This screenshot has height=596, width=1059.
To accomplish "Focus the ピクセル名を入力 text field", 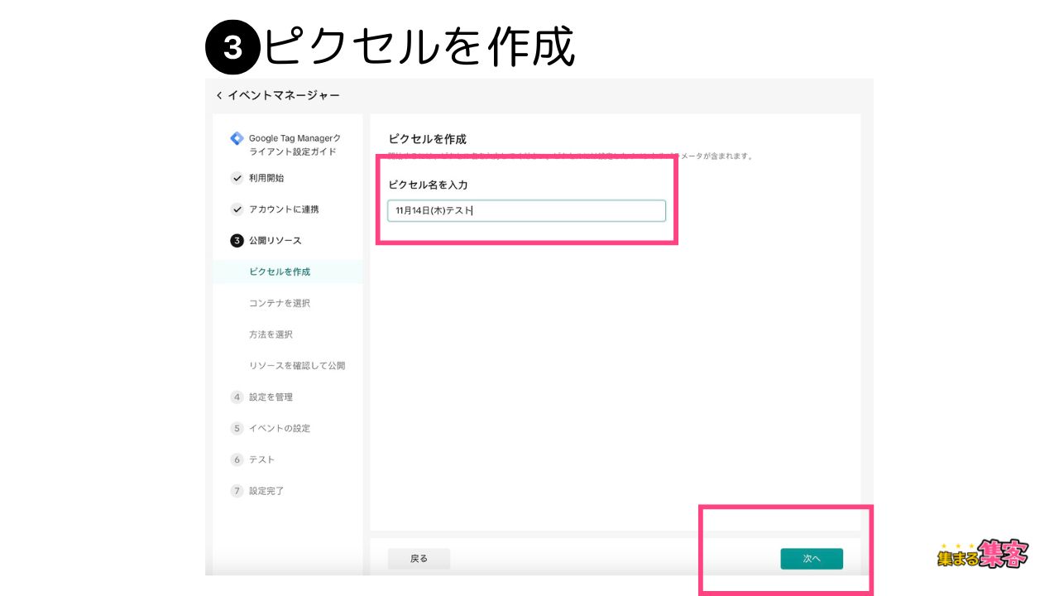I will [526, 211].
